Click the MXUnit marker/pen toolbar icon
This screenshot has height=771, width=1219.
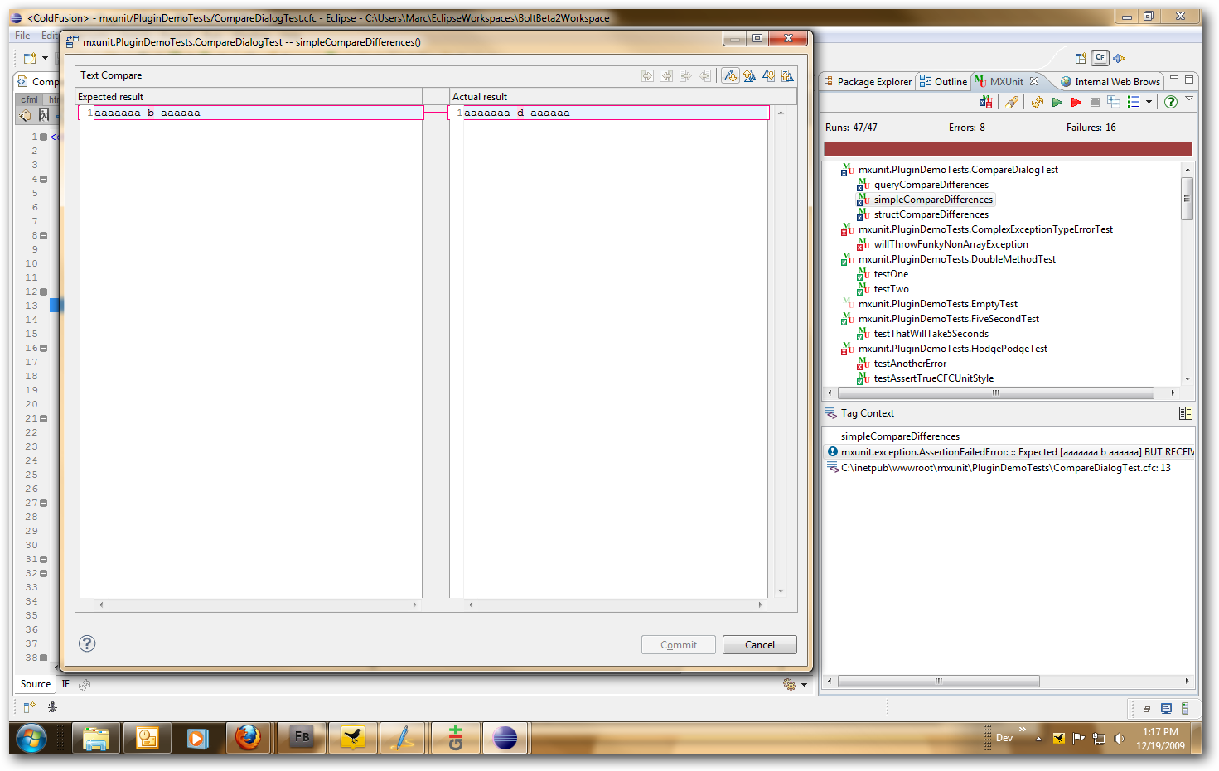(x=1012, y=102)
